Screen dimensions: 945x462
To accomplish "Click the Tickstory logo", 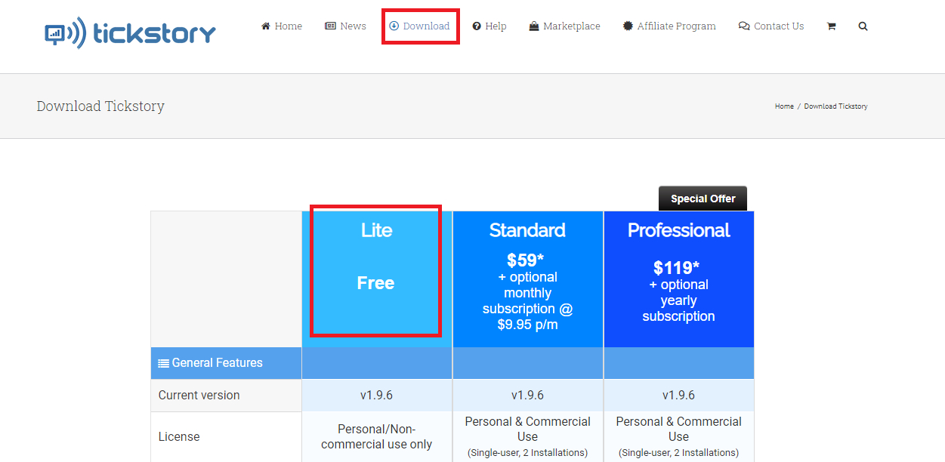I will (x=130, y=32).
